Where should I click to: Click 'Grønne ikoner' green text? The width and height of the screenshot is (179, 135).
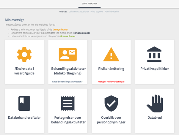[x=68, y=36]
